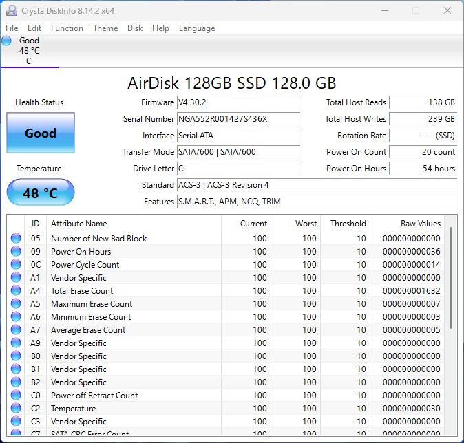Click the Interface field Serial ATA
The height and width of the screenshot is (443, 464).
(238, 136)
